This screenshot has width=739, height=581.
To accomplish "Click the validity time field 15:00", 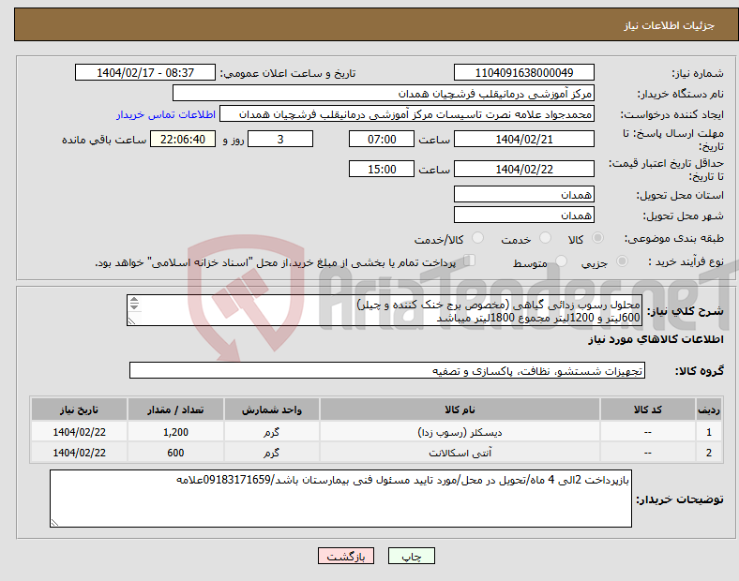I will click(382, 169).
